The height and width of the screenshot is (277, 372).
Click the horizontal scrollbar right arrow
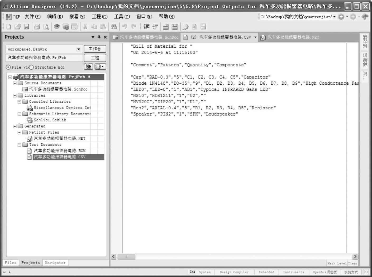pos(355,256)
